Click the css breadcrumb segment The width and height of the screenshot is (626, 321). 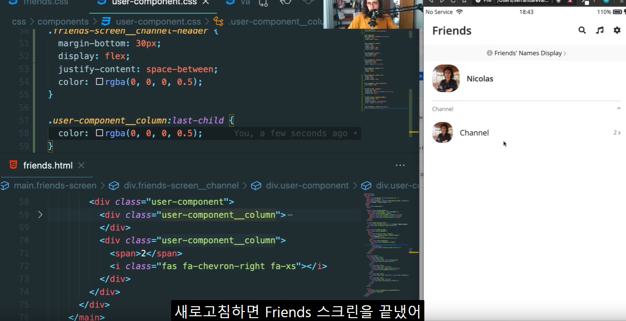[19, 21]
